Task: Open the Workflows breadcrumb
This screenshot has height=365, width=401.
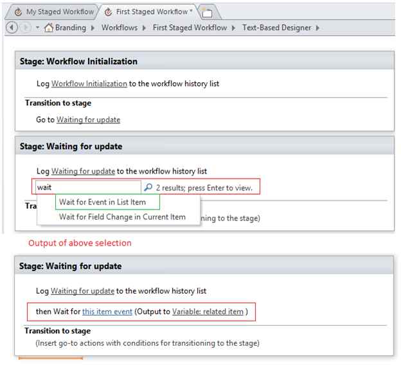Action: (x=120, y=28)
